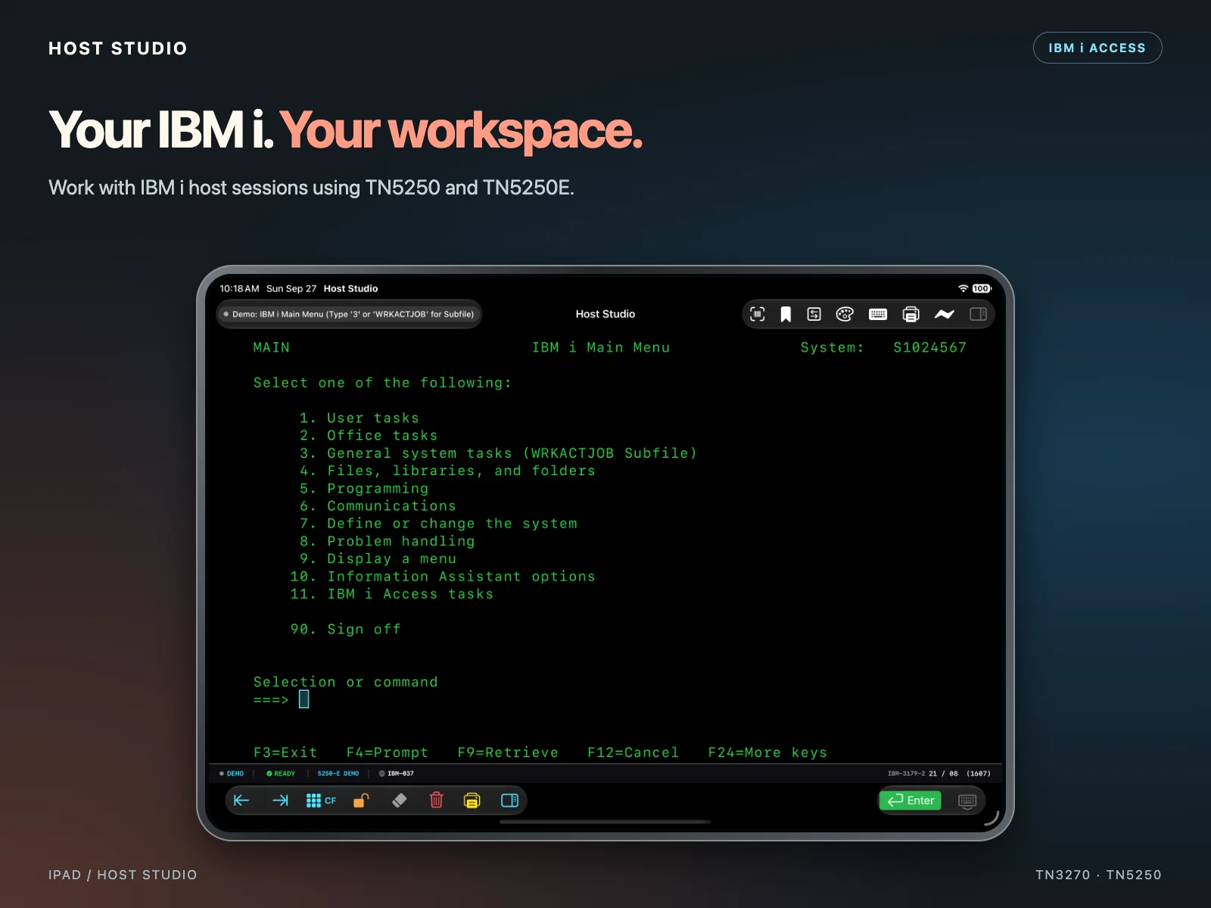Click the back-tab left arrow icon
The height and width of the screenshot is (908, 1211).
tap(241, 801)
